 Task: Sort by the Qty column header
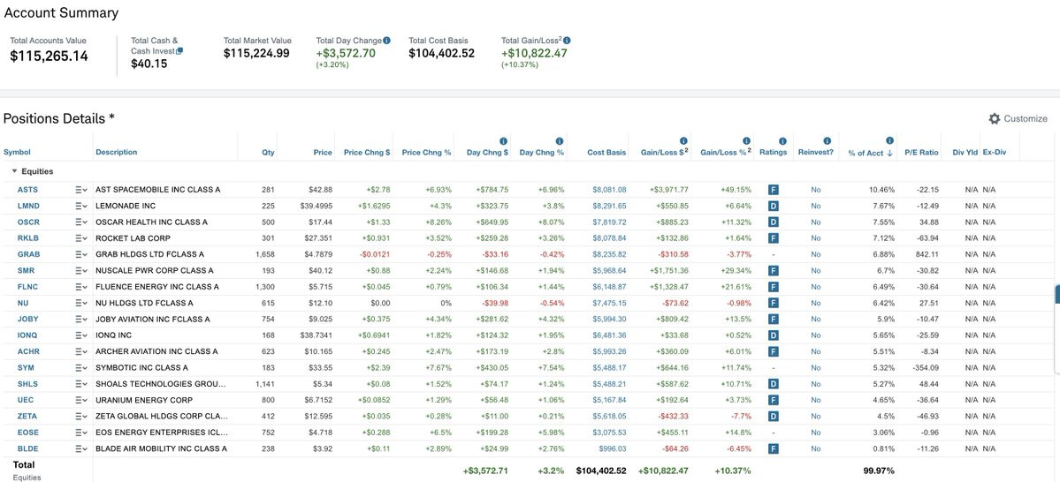tap(269, 153)
